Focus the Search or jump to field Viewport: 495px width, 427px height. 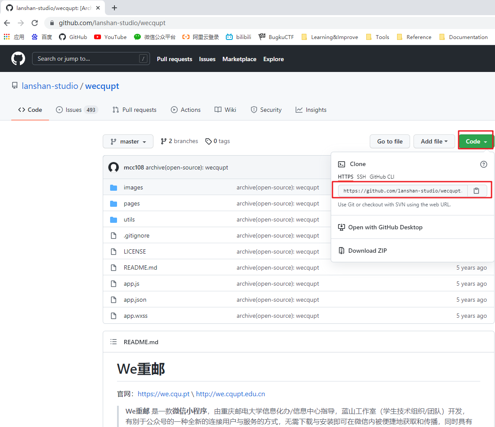(x=91, y=59)
